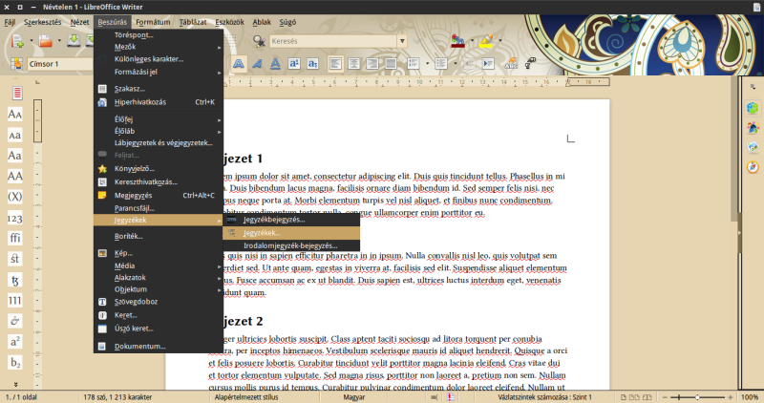Viewport: 764px width, 403px height.
Task: Click the Save document icon
Action: click(x=74, y=41)
